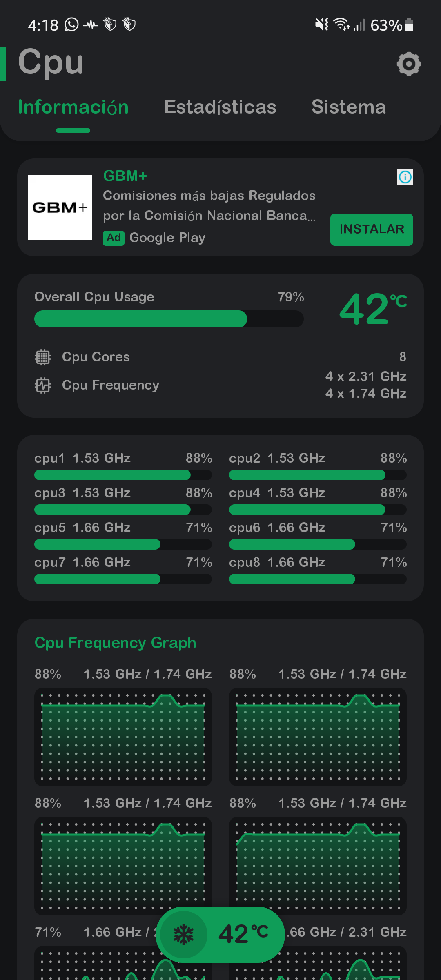Tap the large 42°C temperature reading
The width and height of the screenshot is (441, 980).
[x=372, y=309]
